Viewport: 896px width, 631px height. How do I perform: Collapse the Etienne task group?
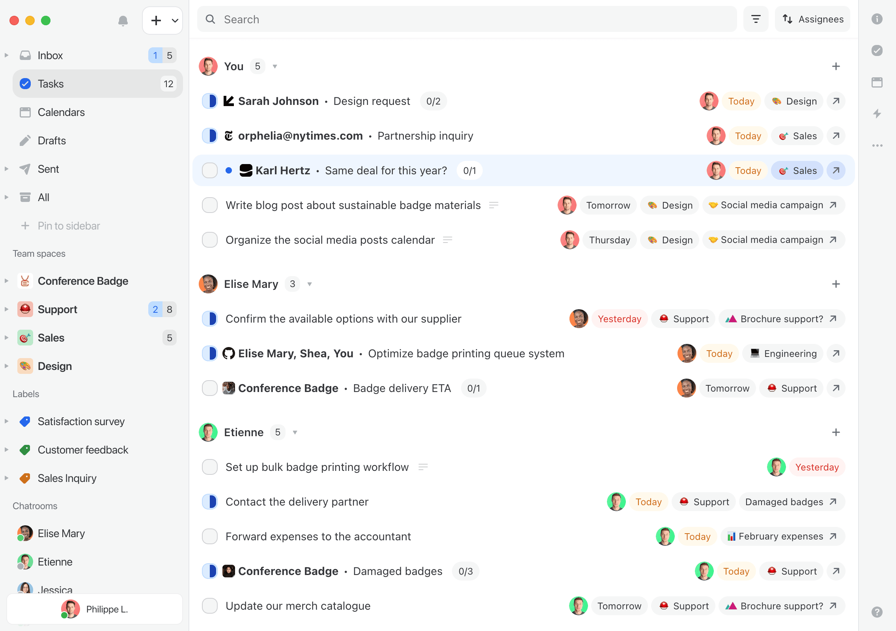(295, 432)
